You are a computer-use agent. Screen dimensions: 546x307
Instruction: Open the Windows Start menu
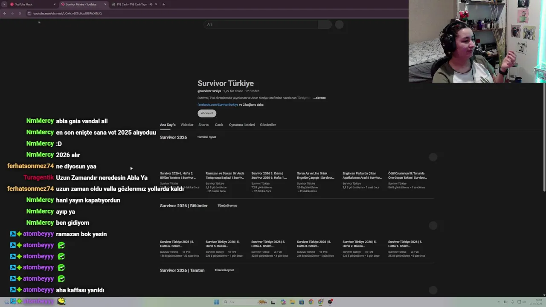coord(216,302)
